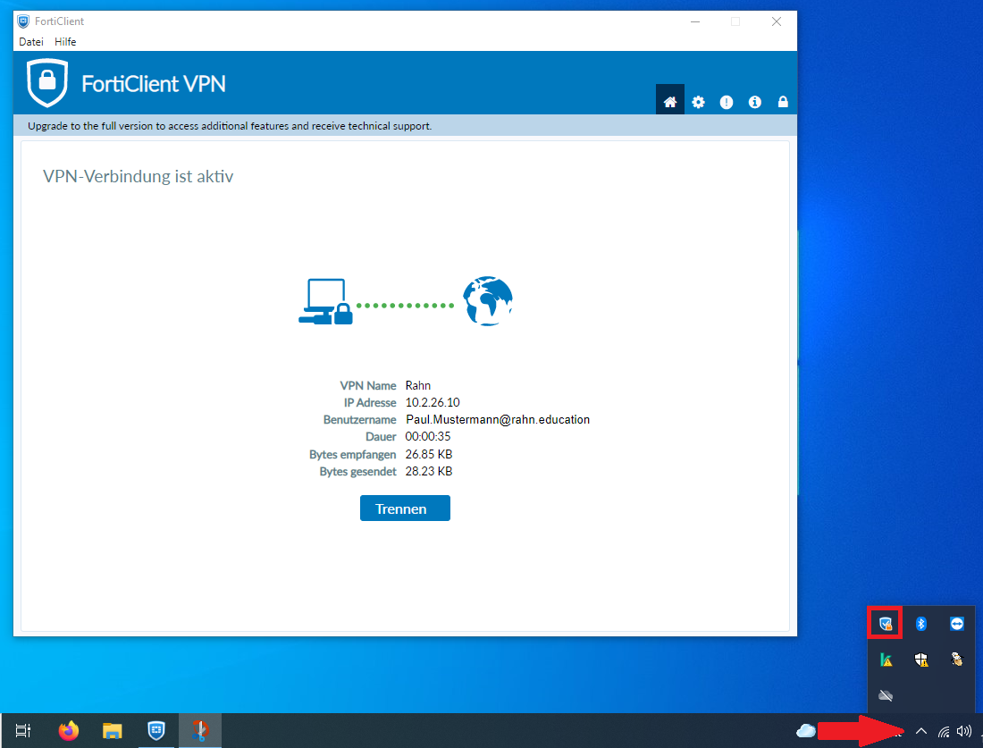Select the Home icon in FortiClient
The height and width of the screenshot is (748, 983).
tap(669, 101)
